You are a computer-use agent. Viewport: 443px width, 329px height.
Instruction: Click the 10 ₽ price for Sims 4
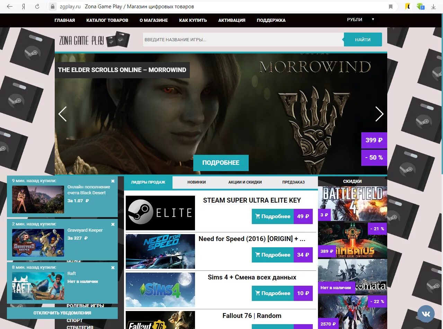pyautogui.click(x=303, y=293)
